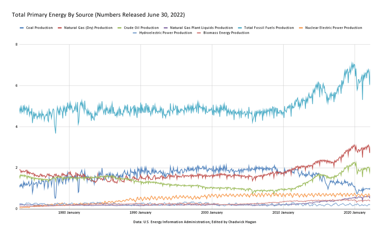Screen dimensions: 382x236
Task: Click 'Total Fossil Fuels Production' legend label
Action: pos(268,28)
